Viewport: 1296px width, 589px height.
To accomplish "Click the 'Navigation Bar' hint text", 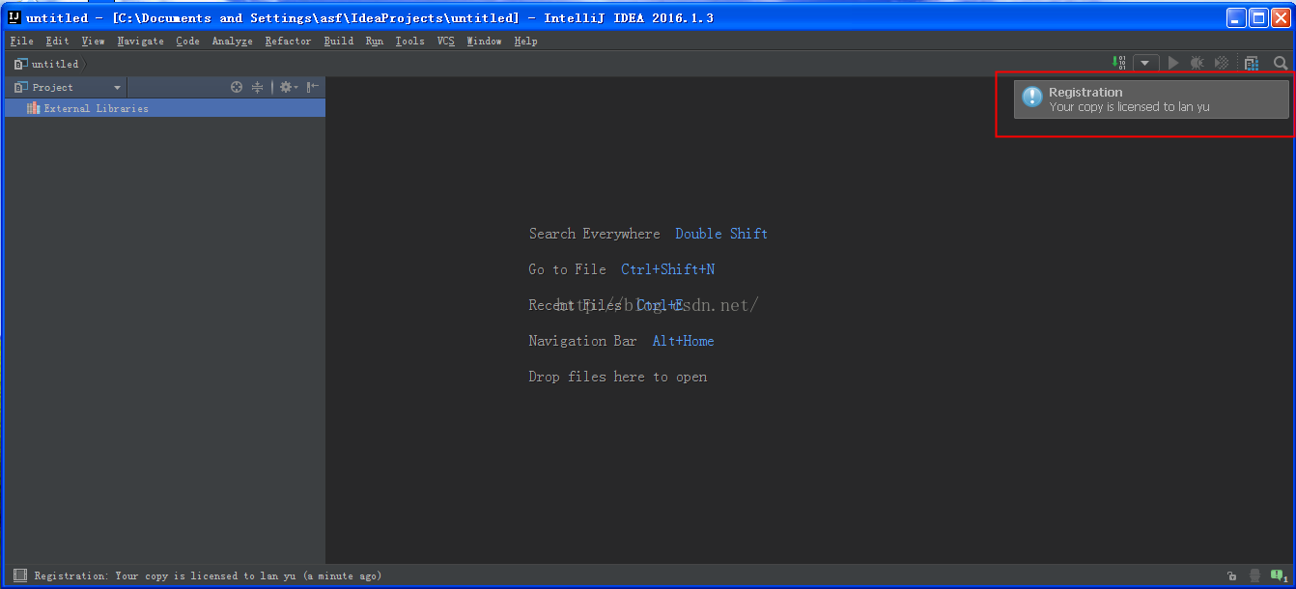I will point(583,341).
